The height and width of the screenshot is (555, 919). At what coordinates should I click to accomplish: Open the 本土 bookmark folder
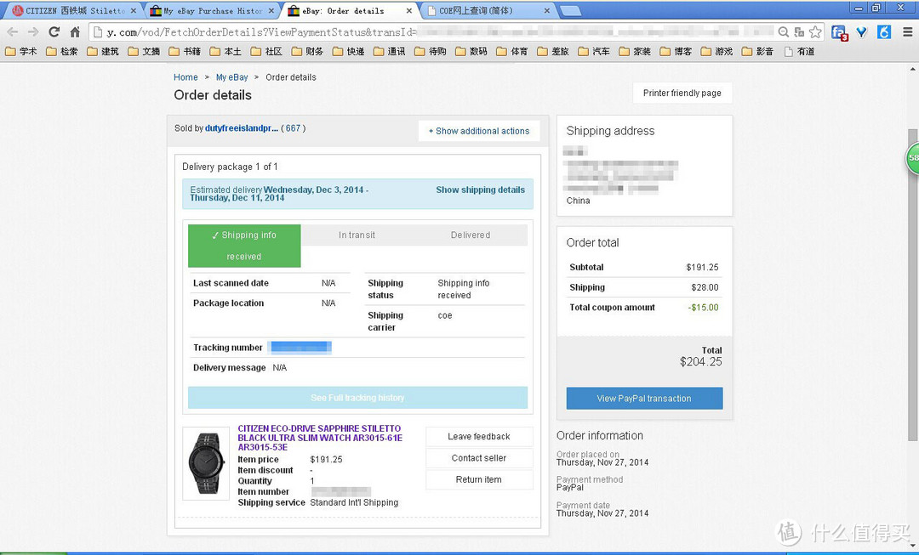225,52
